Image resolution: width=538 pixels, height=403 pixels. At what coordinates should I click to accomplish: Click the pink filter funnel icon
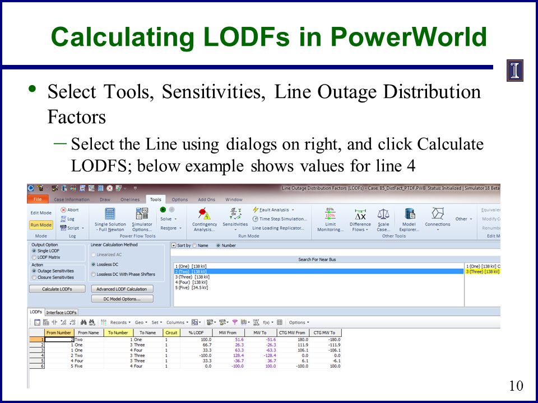(235, 322)
